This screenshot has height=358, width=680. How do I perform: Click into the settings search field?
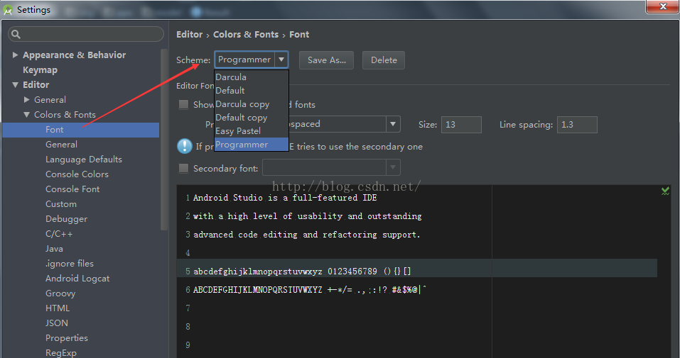[86, 34]
